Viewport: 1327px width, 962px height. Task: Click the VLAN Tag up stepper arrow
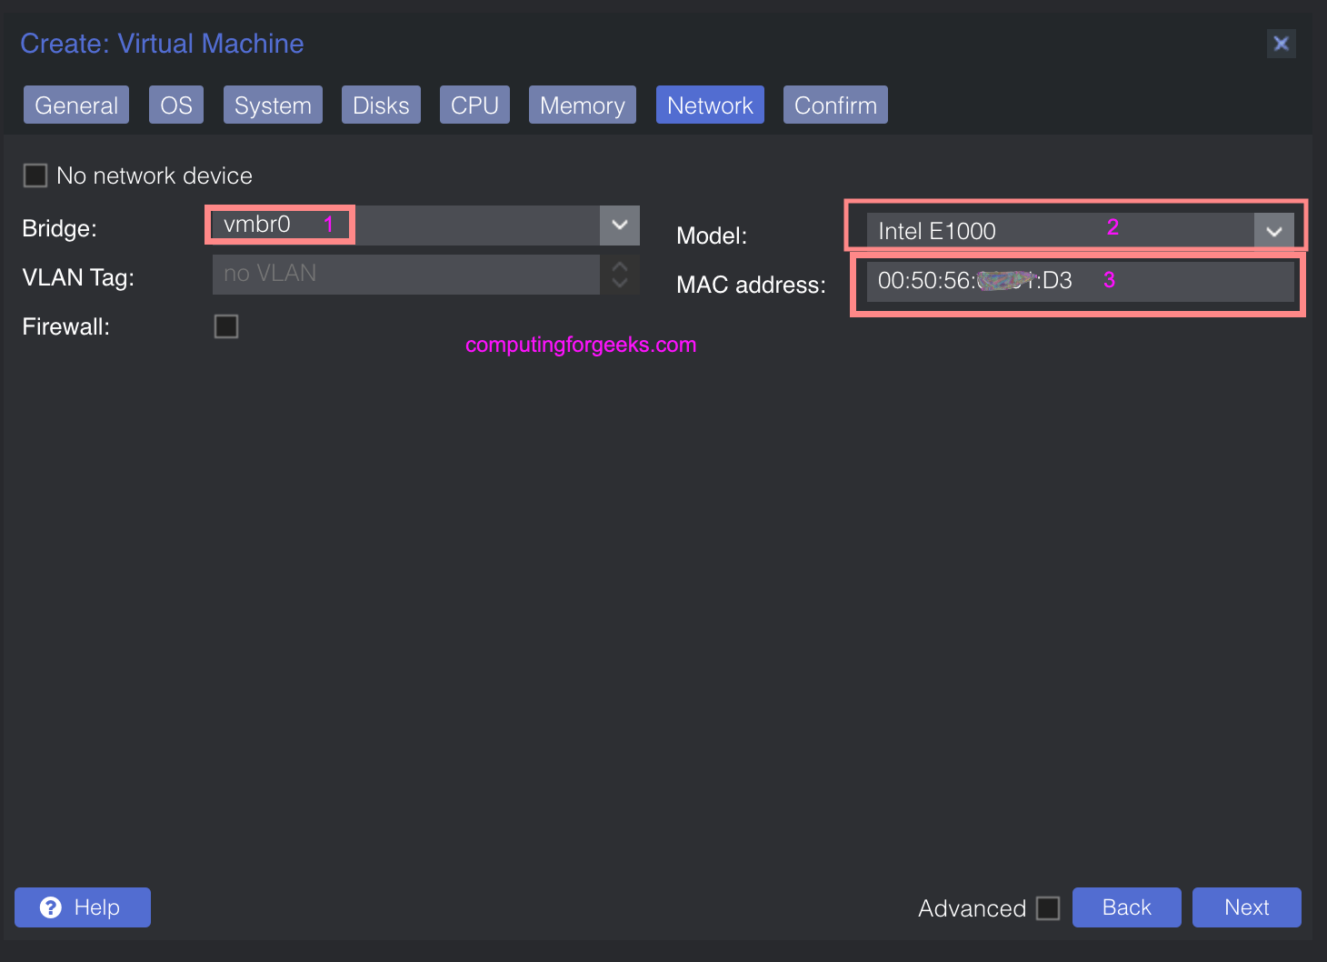coord(619,265)
